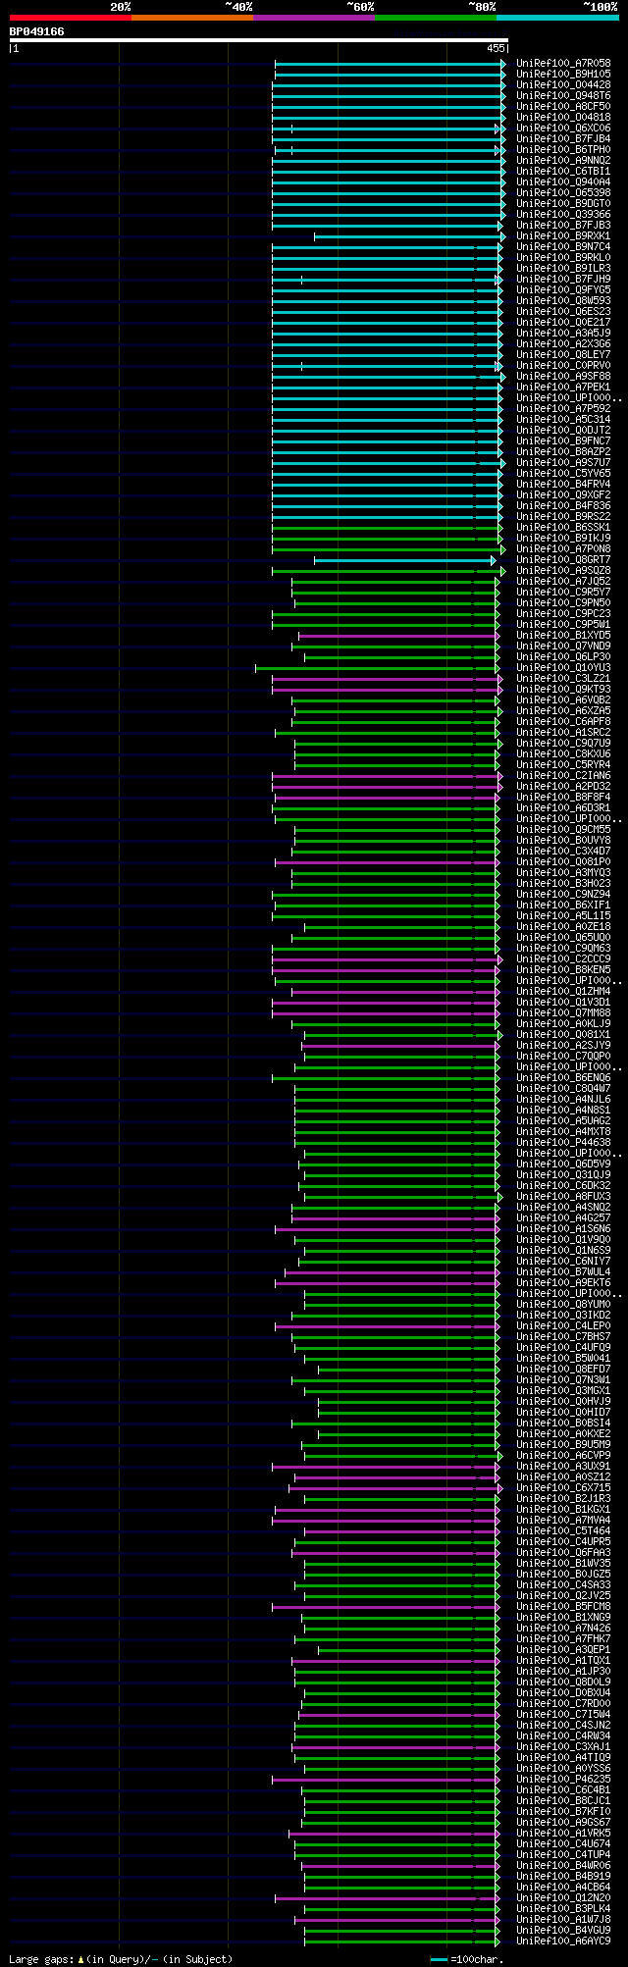Select the UniRef100_Q1ZHM4 label
The height and width of the screenshot is (1967, 628).
click(563, 992)
